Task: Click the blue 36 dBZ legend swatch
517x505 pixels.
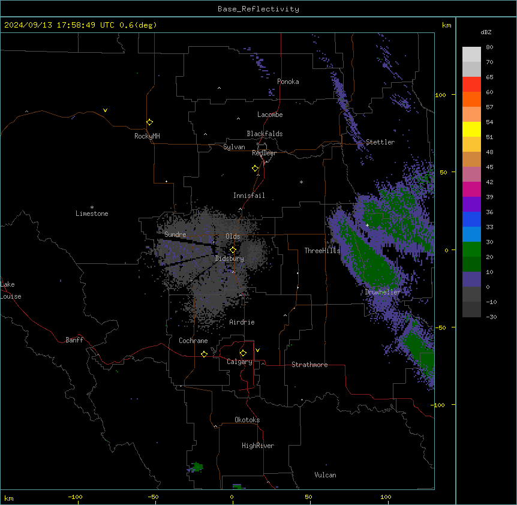Action: pyautogui.click(x=471, y=219)
